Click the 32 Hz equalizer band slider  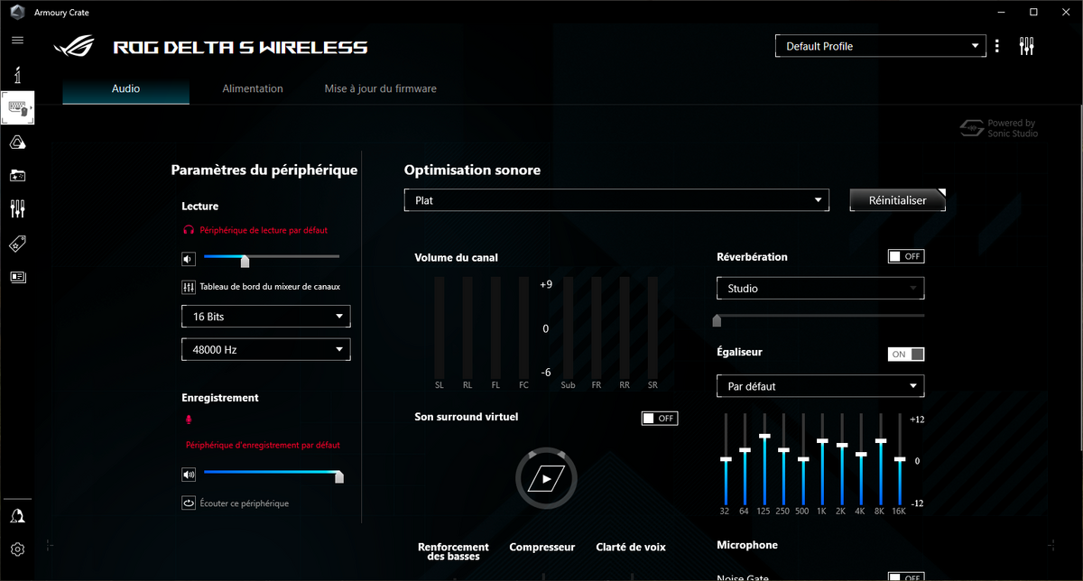pyautogui.click(x=725, y=458)
